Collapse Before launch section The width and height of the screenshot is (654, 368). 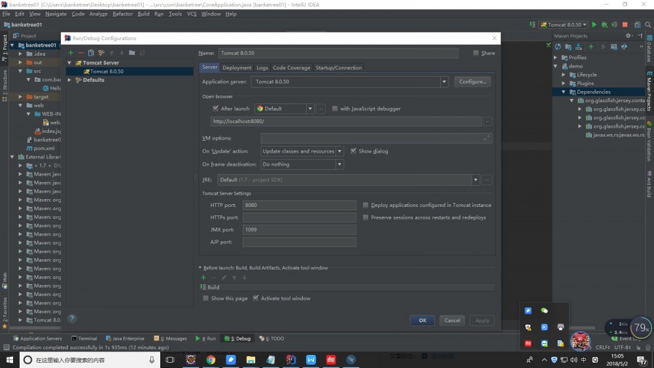200,268
